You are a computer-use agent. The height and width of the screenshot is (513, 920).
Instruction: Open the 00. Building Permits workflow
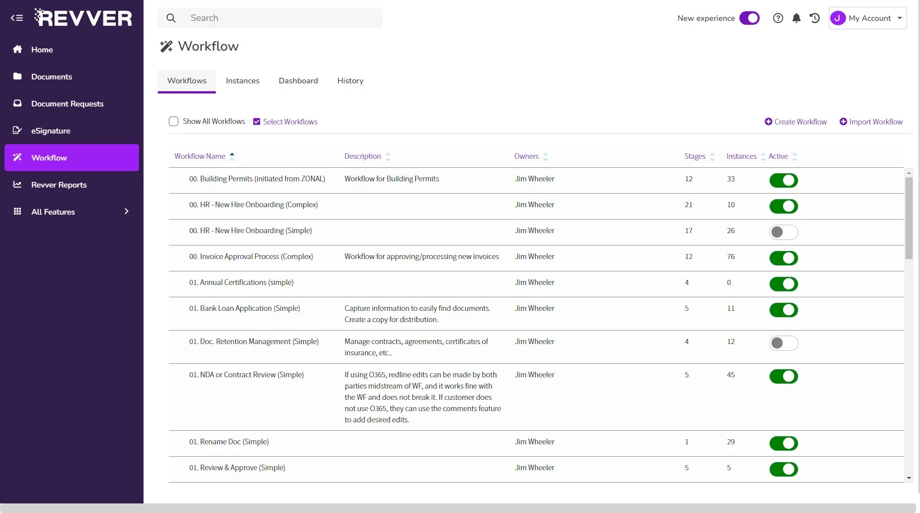[257, 179]
